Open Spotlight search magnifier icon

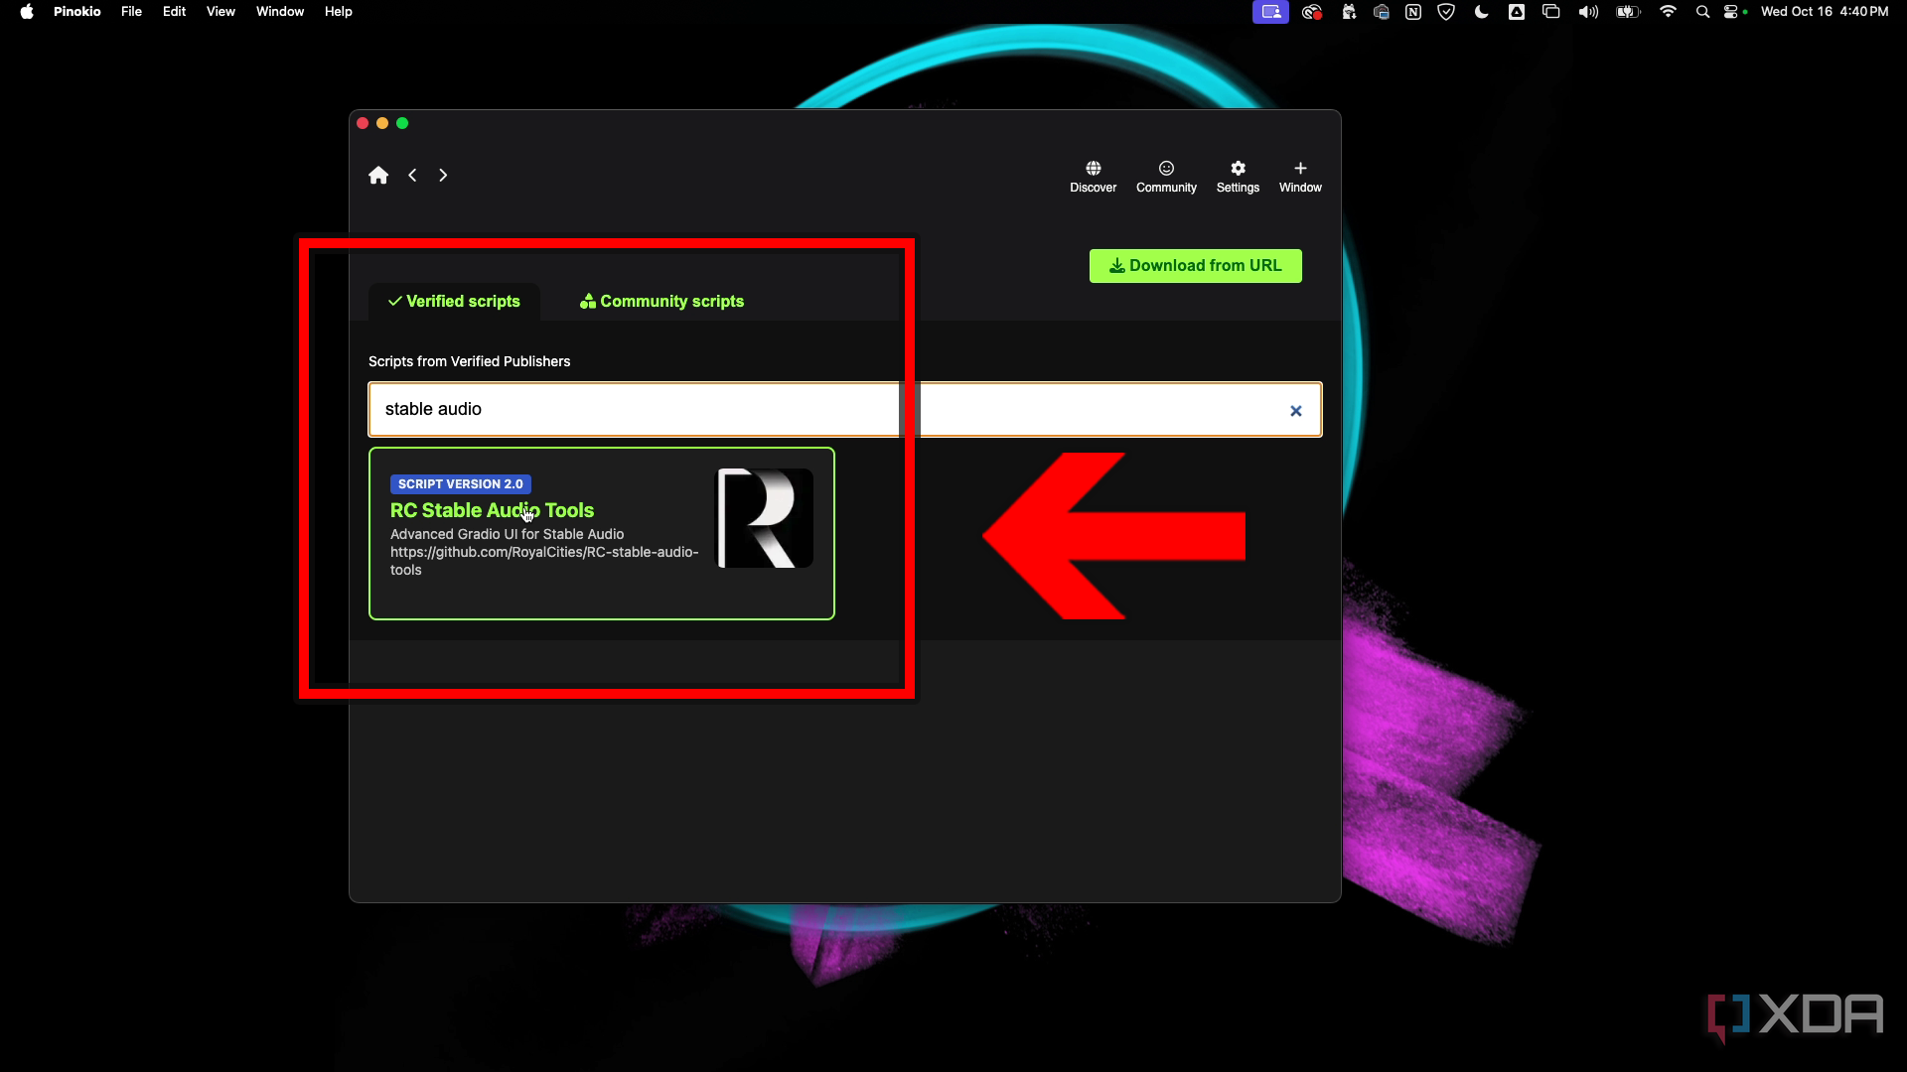[1702, 12]
